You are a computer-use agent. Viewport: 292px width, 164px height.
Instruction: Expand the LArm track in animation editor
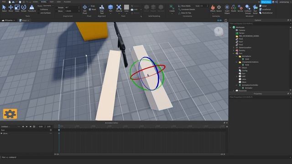coord(2,133)
